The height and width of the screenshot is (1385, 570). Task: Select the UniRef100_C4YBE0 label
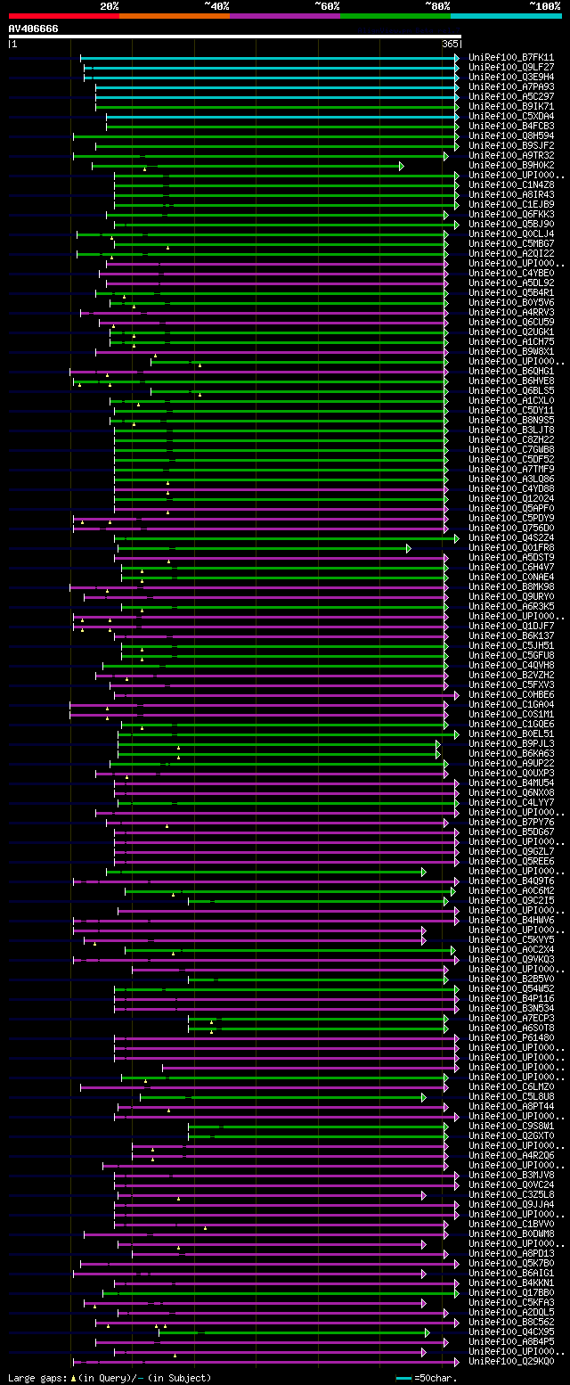[x=511, y=273]
